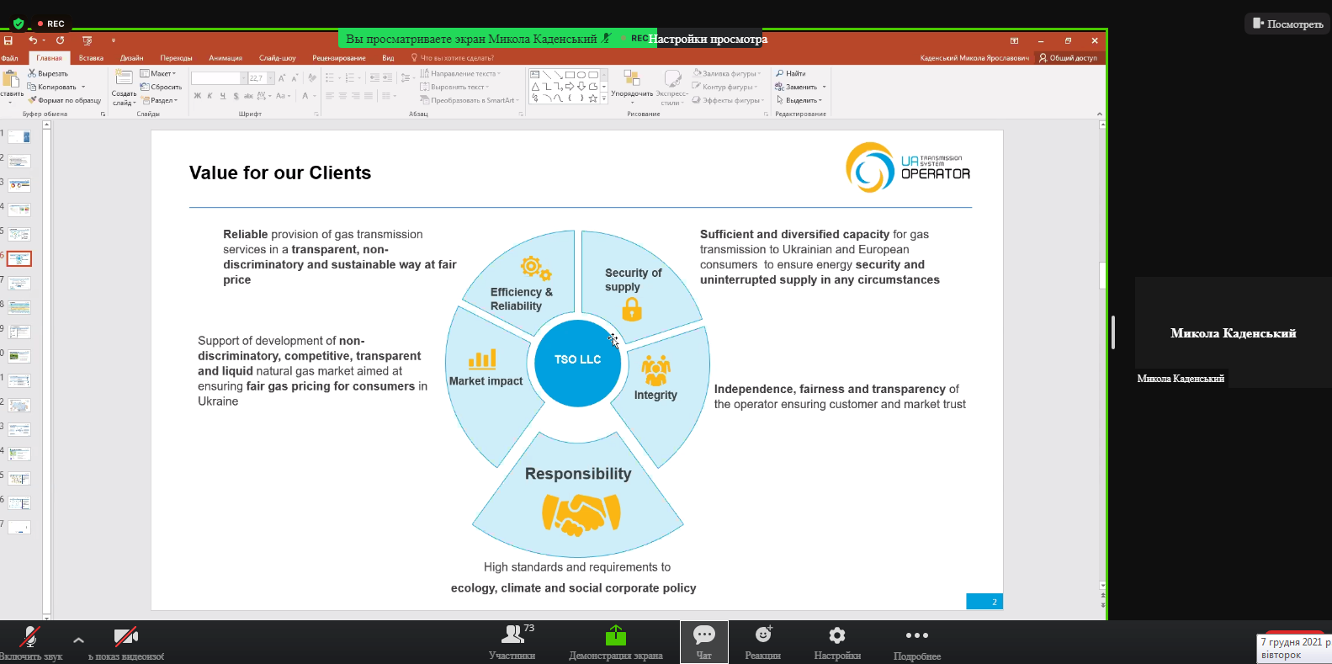Click the Save icon in PowerPoint
This screenshot has width=1332, height=664.
click(8, 40)
